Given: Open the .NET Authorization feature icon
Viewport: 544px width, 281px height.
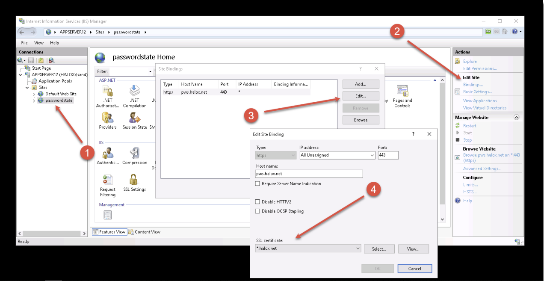Looking at the screenshot, I should tap(108, 91).
